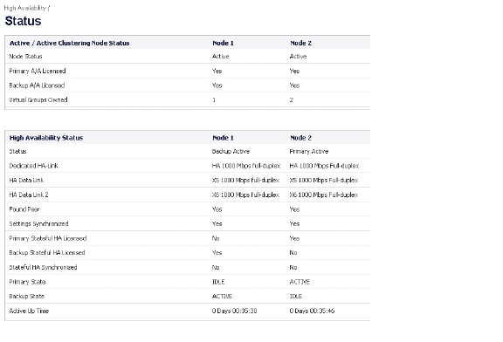Select the Virtual Groups Owned row label
Image resolution: width=503 pixels, height=342 pixels.
(x=38, y=99)
